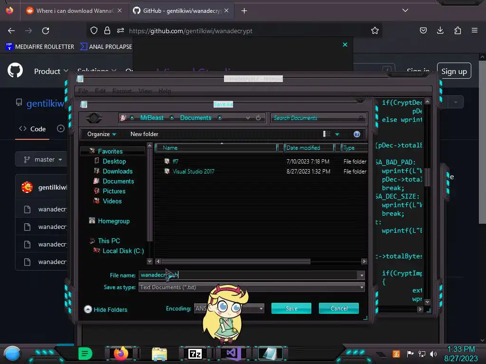The width and height of the screenshot is (486, 364).
Task: Open Visual Studio taskbar icon
Action: click(234, 354)
